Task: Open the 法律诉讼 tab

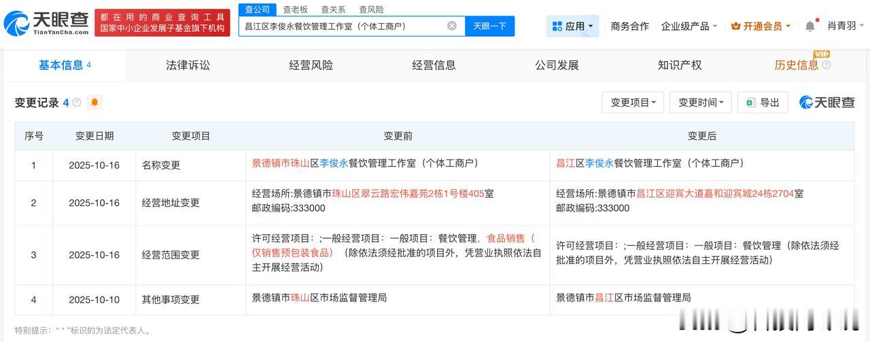Action: pyautogui.click(x=188, y=65)
